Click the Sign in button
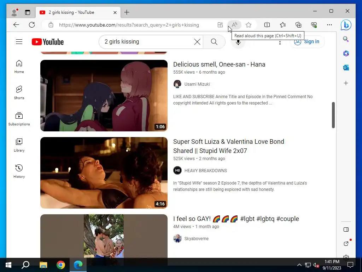 [307, 42]
